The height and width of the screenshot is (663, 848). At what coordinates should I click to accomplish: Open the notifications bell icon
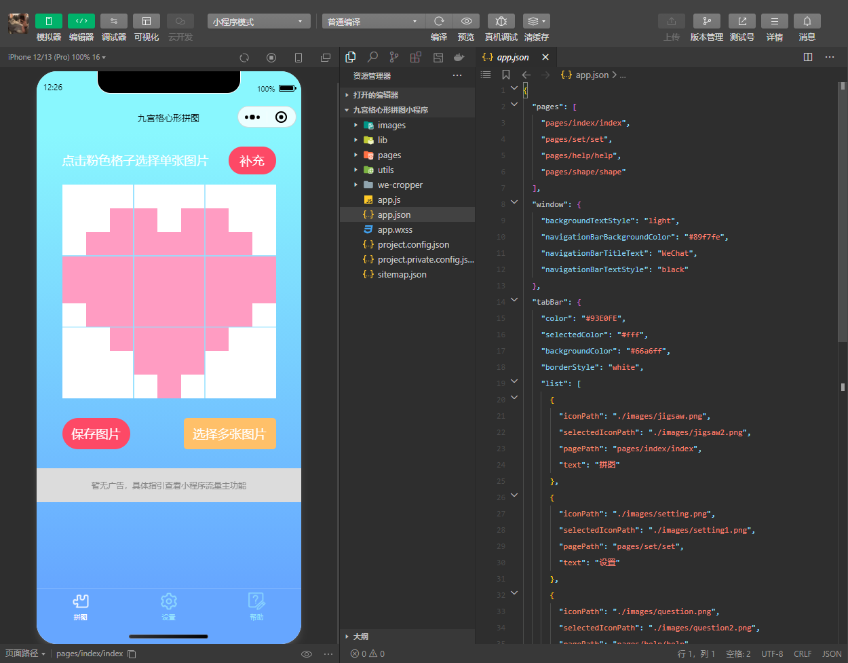click(807, 21)
